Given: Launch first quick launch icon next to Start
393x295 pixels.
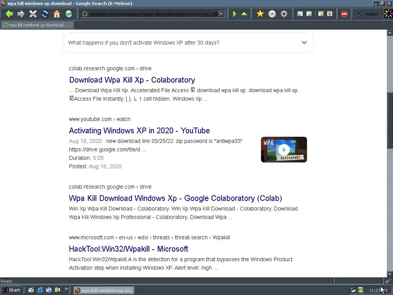Looking at the screenshot, I should [31, 290].
